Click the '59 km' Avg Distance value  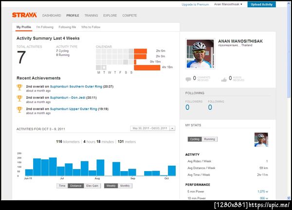click(263, 168)
